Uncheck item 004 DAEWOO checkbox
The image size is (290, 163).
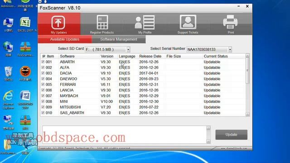(x=43, y=79)
